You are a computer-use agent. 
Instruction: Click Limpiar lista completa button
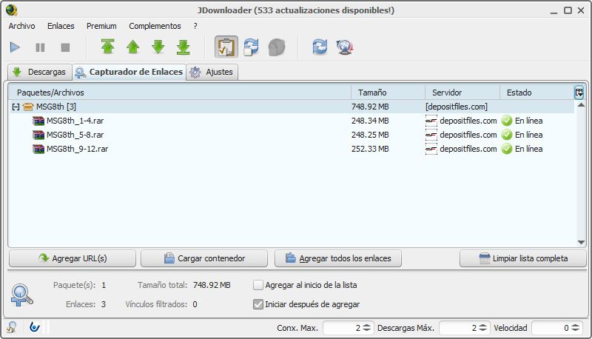[x=523, y=258]
